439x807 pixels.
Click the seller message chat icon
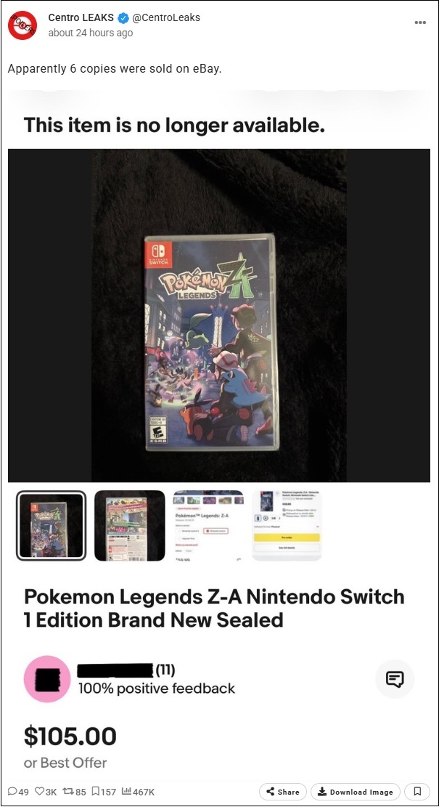pyautogui.click(x=394, y=679)
